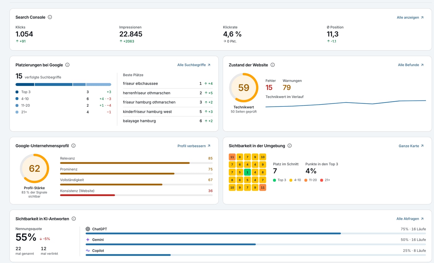434x263 pixels.
Task: Click the keyword friseur elbchaussee
Action: [140, 83]
